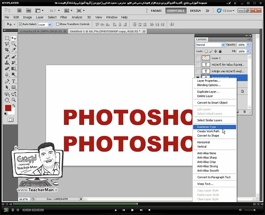Image resolution: width=265 pixels, height=215 pixels.
Task: Click the KMPlayer play button
Action: (x=132, y=210)
